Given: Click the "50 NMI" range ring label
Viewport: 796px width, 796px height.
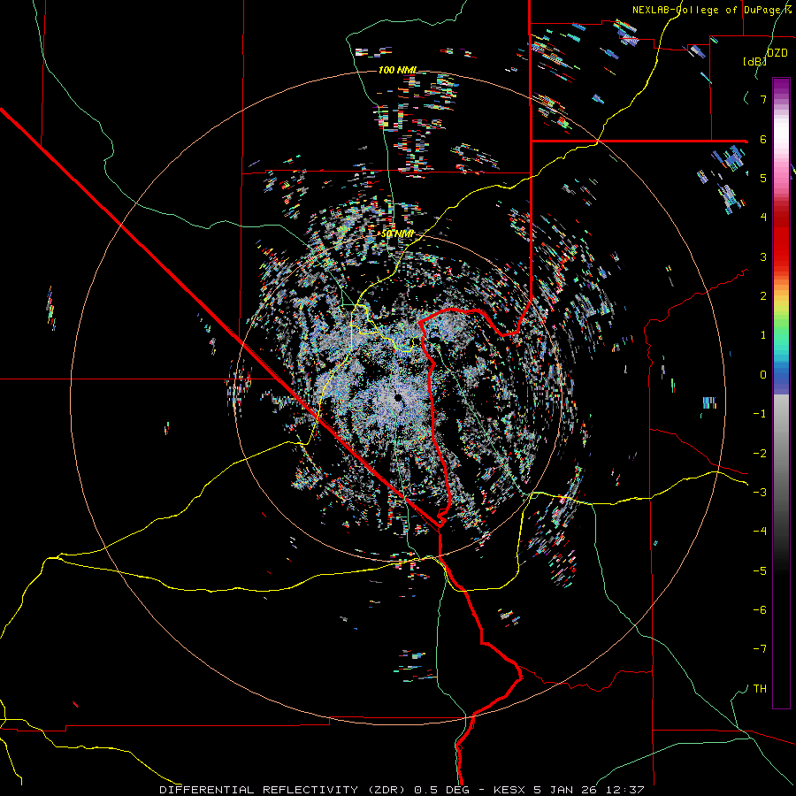Looking at the screenshot, I should tap(397, 233).
